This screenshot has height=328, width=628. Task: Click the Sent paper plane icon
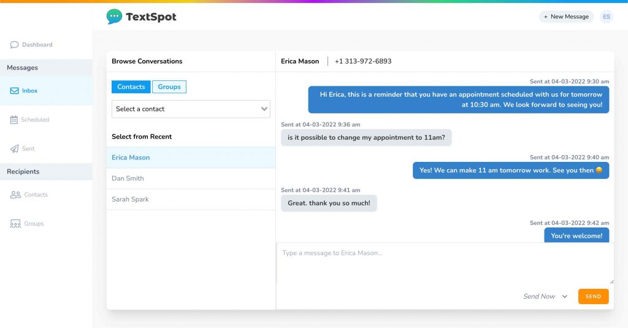(x=15, y=148)
